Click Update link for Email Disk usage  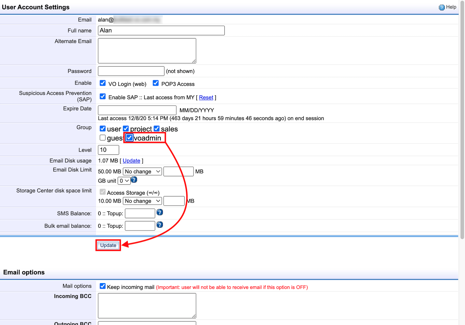pyautogui.click(x=131, y=161)
